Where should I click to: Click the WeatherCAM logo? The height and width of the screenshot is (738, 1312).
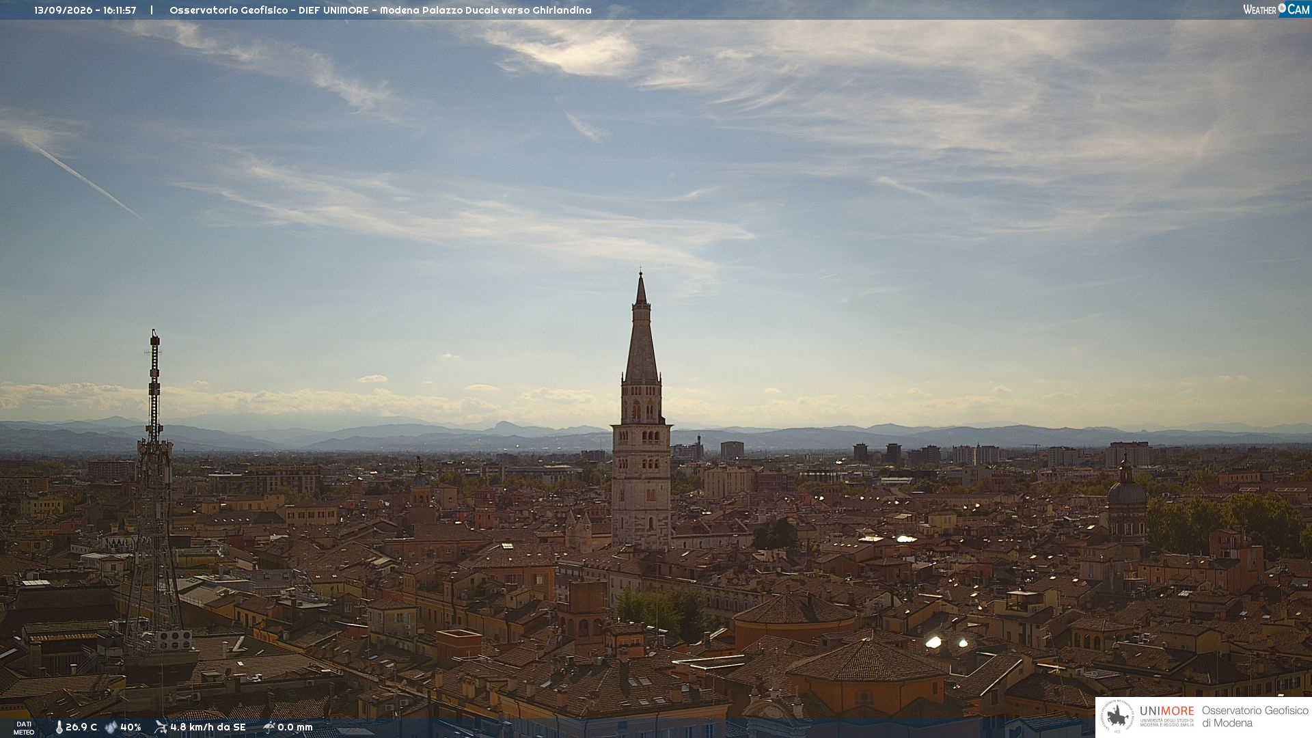click(1276, 10)
